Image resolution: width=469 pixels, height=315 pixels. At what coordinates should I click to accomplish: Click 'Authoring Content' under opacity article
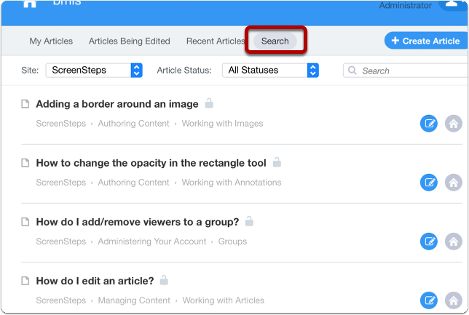click(x=133, y=183)
